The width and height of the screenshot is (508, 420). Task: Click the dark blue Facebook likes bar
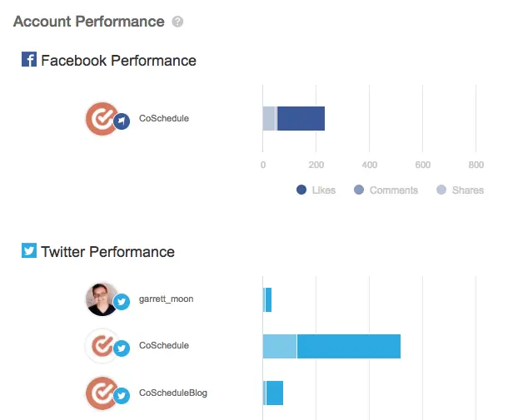pos(301,118)
